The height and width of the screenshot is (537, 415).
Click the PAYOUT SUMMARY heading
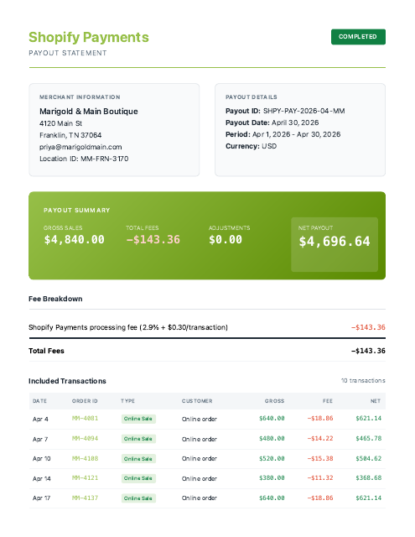[x=76, y=211]
